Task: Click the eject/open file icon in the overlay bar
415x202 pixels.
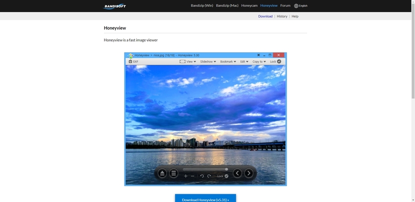Action: [x=162, y=173]
